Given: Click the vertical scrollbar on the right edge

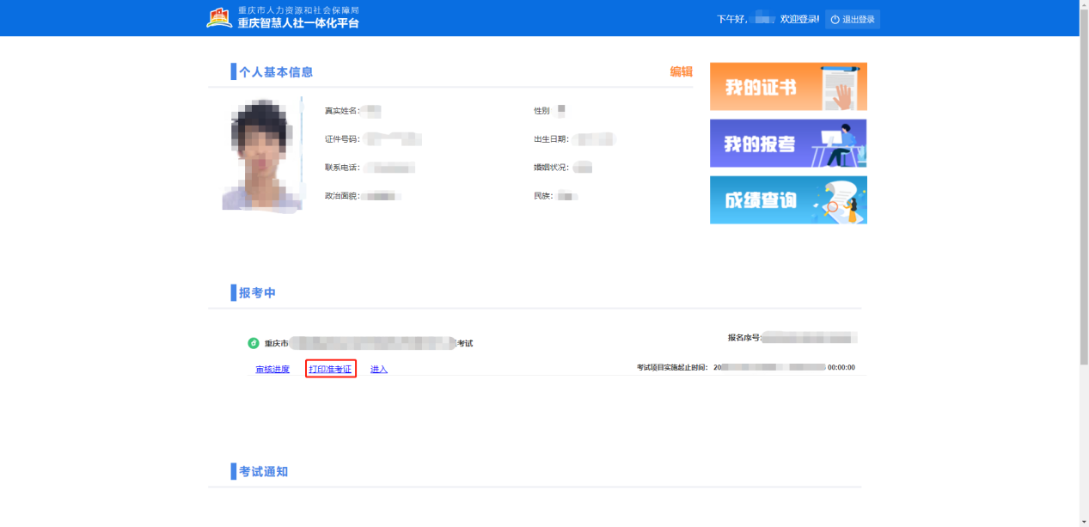Looking at the screenshot, I should pos(1083,258).
